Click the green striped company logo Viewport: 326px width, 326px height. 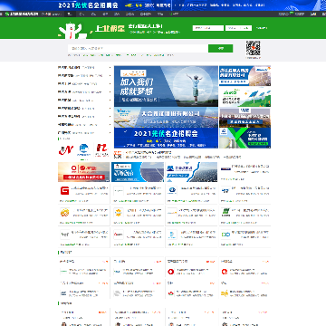pos(225,211)
